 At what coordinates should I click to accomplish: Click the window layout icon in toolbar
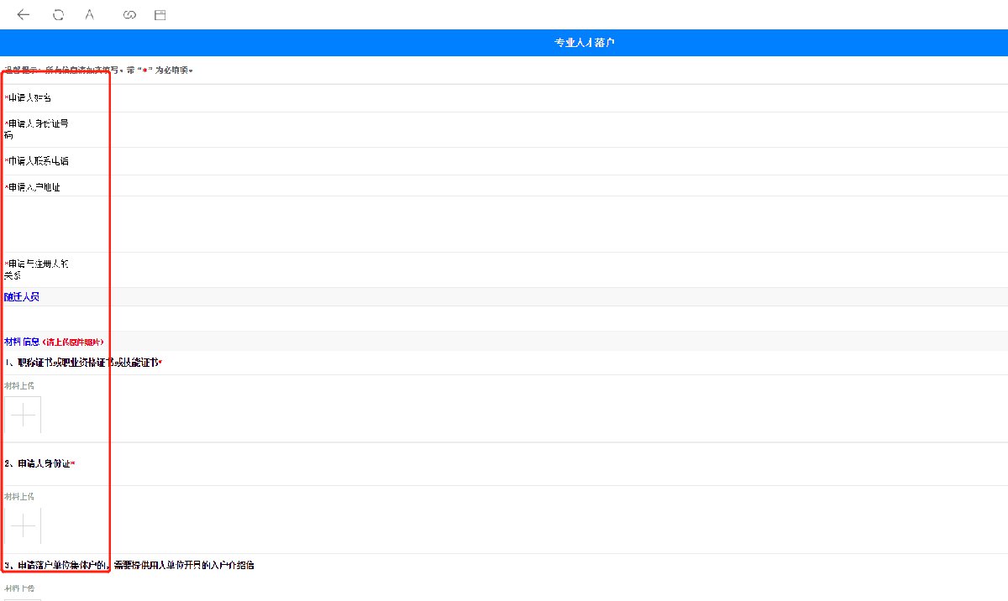(x=160, y=15)
